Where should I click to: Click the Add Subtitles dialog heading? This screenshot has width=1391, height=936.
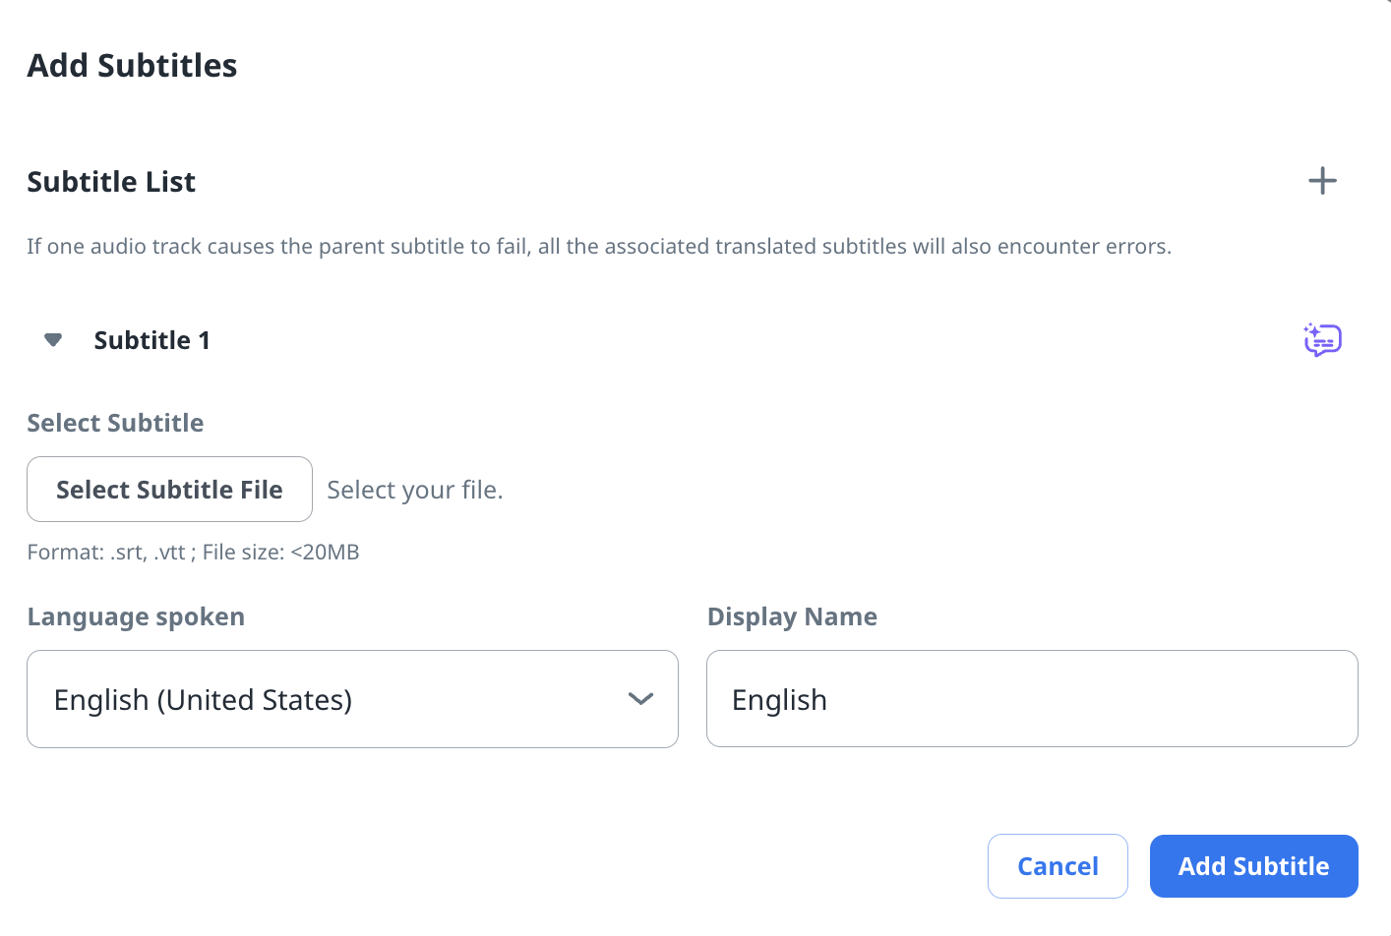tap(132, 66)
